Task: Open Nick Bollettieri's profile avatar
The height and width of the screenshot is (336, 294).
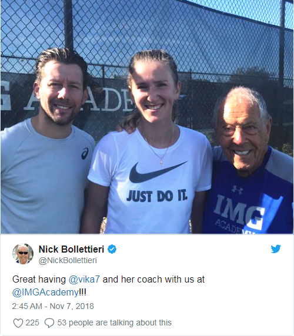Action: coord(23,254)
